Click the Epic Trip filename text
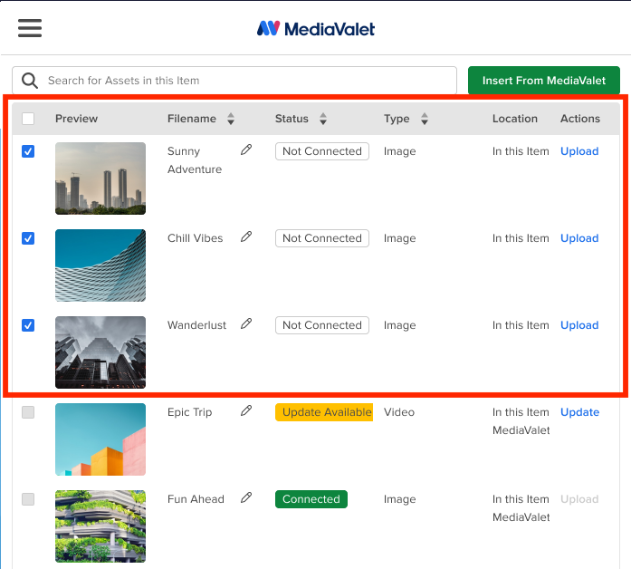 click(x=189, y=412)
